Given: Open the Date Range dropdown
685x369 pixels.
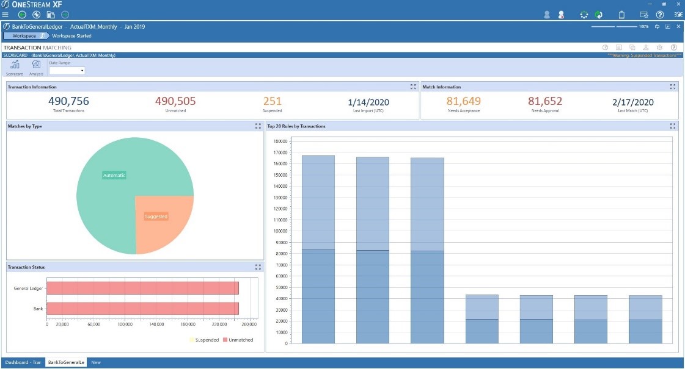Looking at the screenshot, I should 67,71.
